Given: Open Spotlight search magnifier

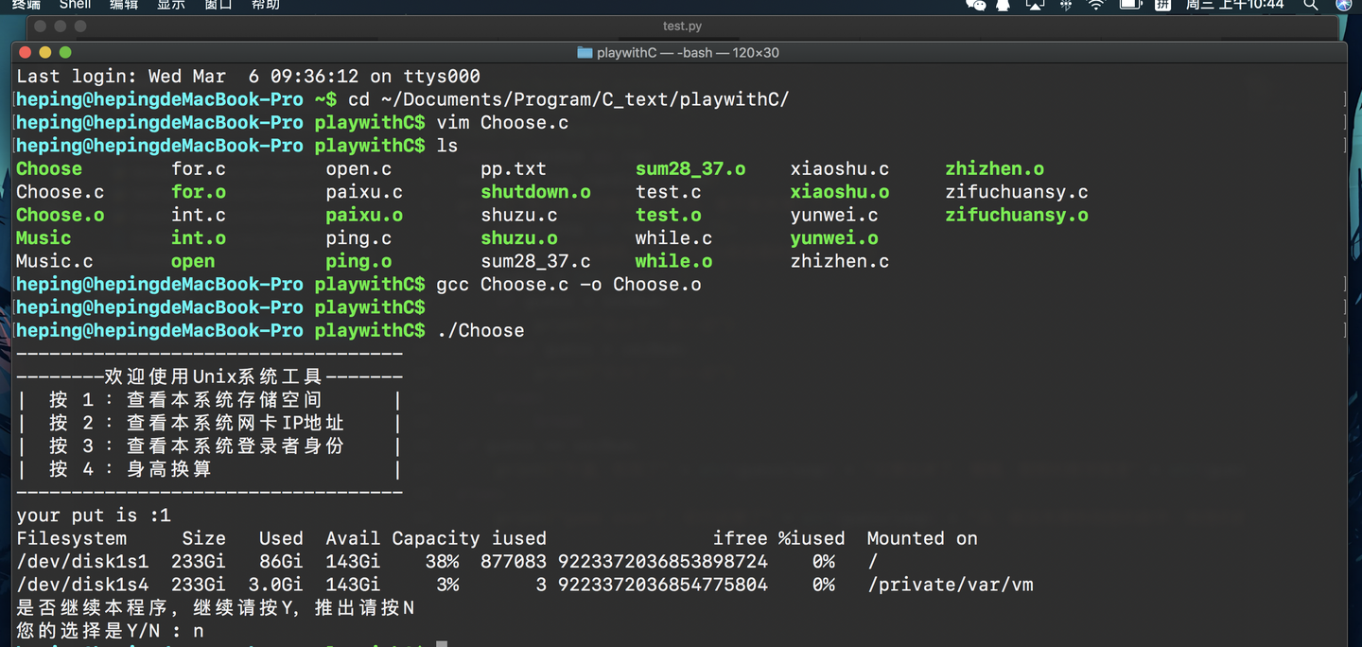Looking at the screenshot, I should [1311, 5].
